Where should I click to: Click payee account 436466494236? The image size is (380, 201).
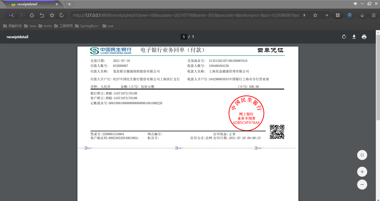click(219, 66)
